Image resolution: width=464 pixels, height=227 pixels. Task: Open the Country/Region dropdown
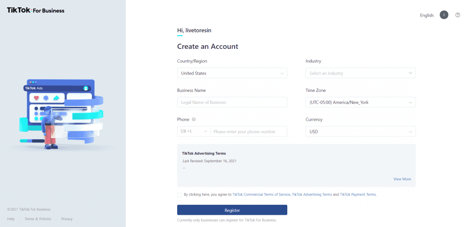click(232, 73)
